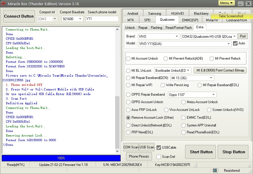Select Read PhoneBook(EDL) option
The height and width of the screenshot is (174, 253).
coord(183,132)
